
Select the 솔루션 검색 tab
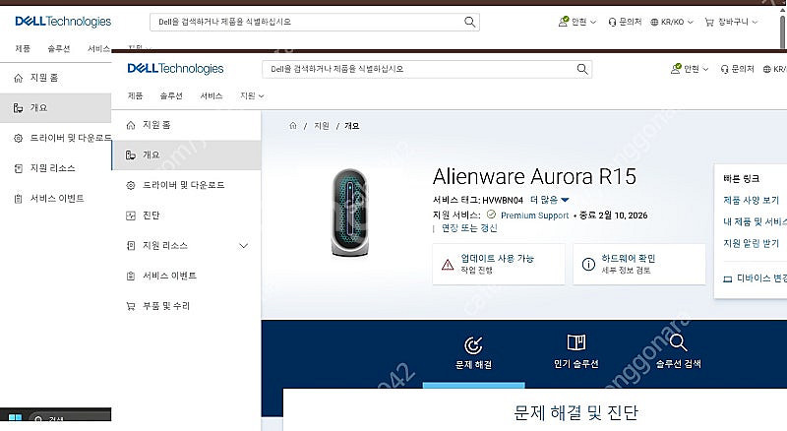[678, 352]
